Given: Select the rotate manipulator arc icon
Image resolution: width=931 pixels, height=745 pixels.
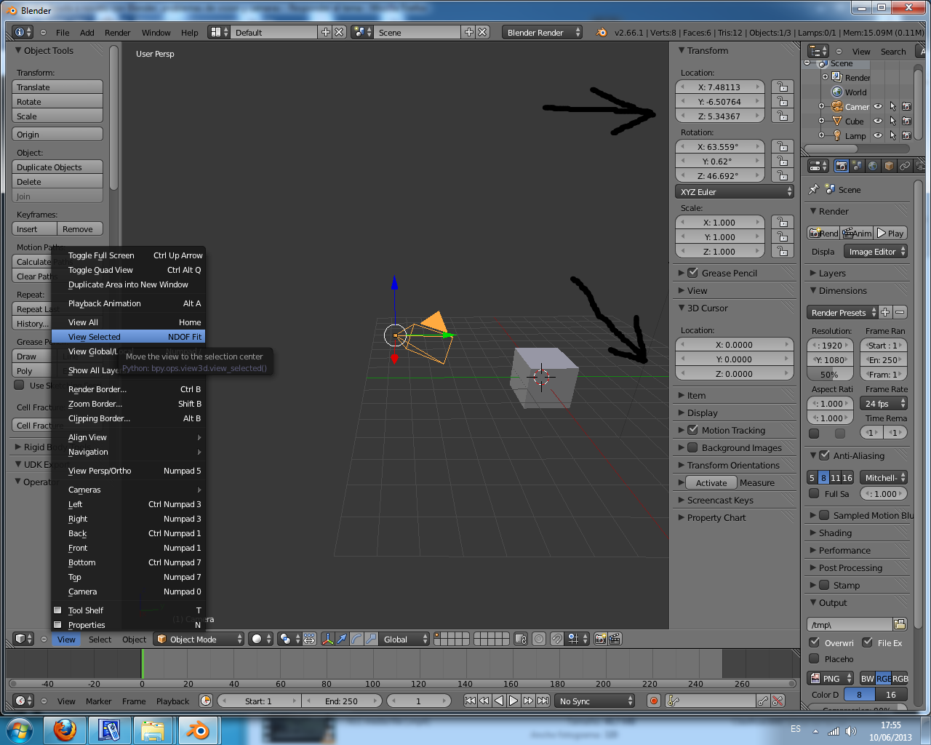Looking at the screenshot, I should point(356,639).
